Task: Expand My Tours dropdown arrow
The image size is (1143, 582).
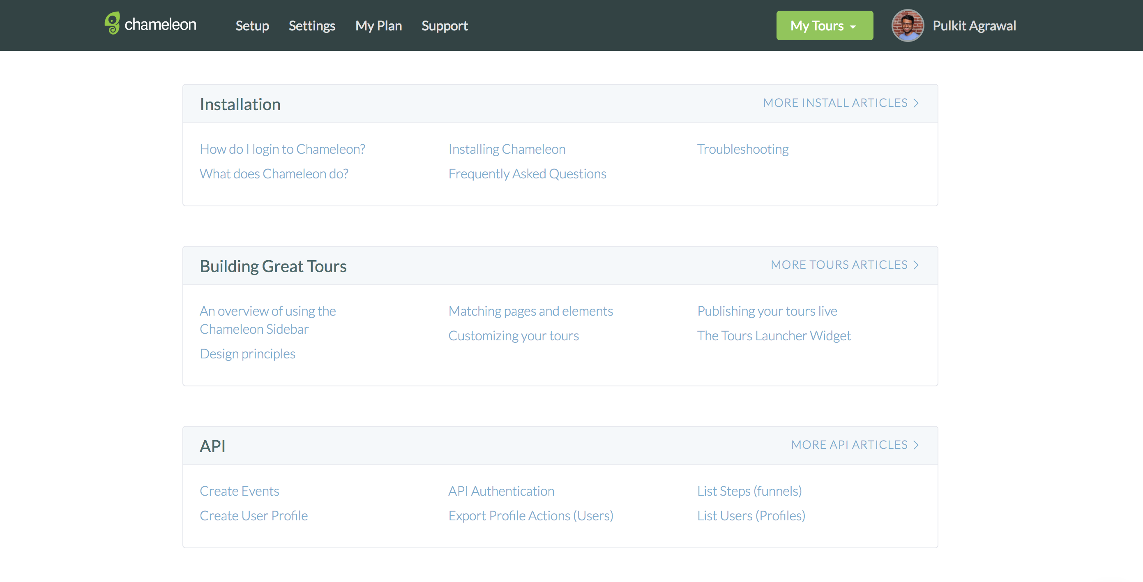Action: click(x=855, y=26)
